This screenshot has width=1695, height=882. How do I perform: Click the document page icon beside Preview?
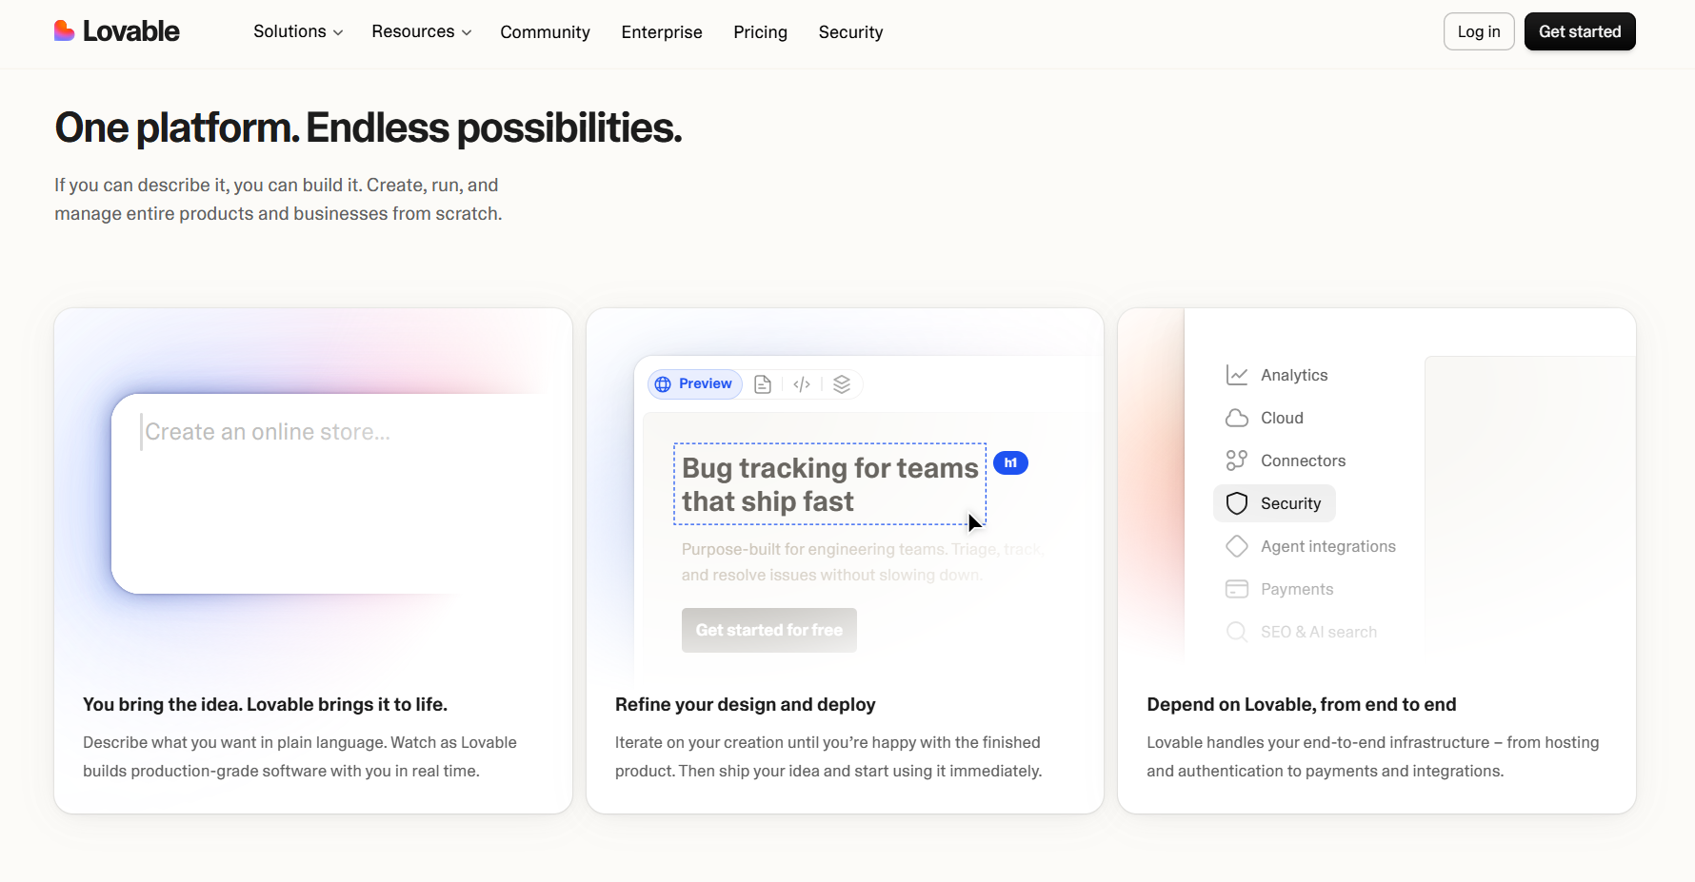point(763,384)
